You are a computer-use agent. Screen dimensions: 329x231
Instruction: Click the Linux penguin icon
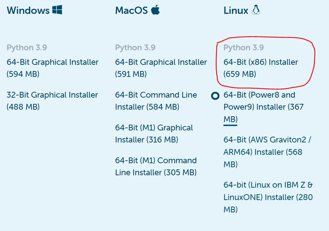[255, 10]
